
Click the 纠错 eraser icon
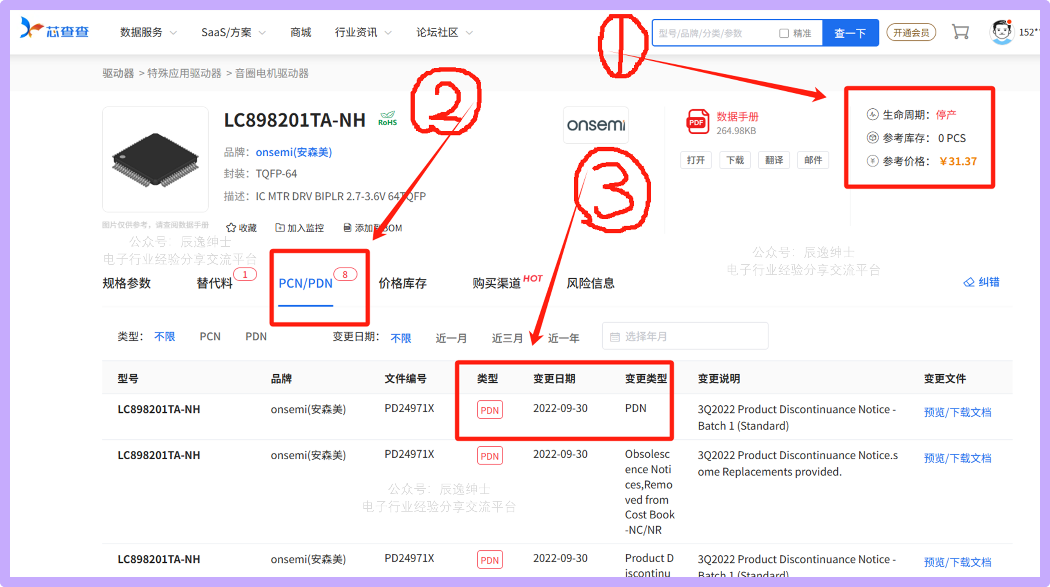969,282
